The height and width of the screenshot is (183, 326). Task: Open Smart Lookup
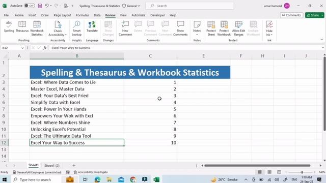76,28
